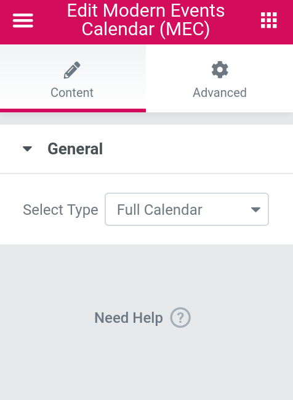Viewport: 293px width, 400px height.
Task: Click the Content tab label text
Action: (x=72, y=93)
